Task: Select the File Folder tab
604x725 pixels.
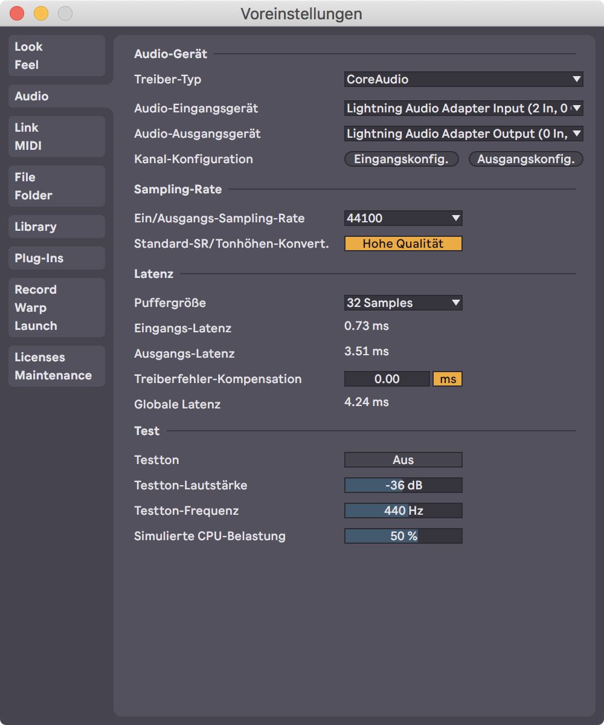Action: [56, 186]
